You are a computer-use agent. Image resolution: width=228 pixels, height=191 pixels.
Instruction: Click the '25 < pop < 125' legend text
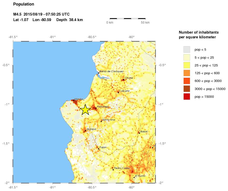206,65
